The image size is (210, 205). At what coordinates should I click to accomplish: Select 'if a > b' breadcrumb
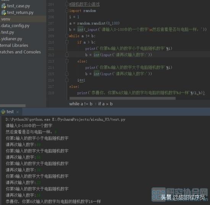pos(105,104)
